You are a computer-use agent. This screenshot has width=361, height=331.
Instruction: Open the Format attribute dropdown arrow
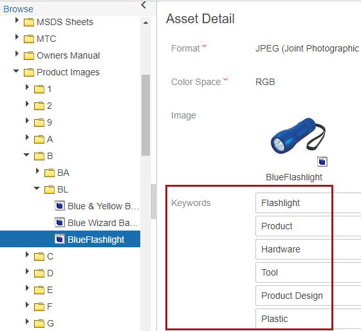coord(204,46)
